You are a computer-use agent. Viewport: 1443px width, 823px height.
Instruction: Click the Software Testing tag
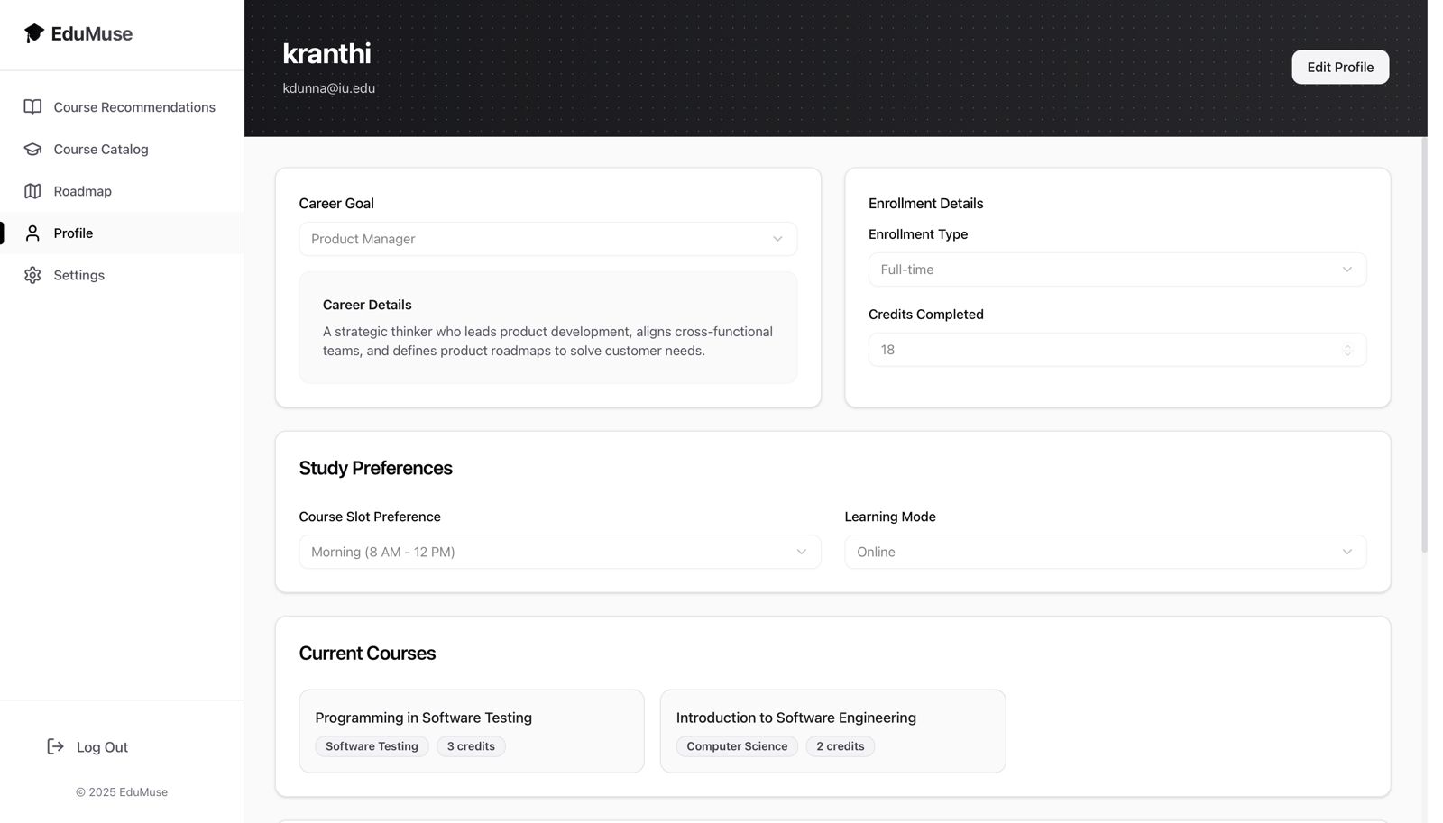372,746
